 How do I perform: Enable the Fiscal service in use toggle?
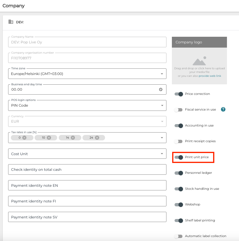coord(179,110)
